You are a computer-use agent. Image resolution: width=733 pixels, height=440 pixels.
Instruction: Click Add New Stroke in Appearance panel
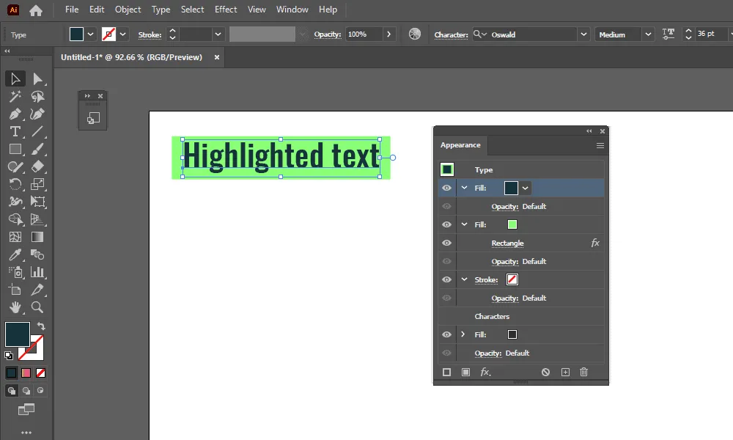click(447, 373)
